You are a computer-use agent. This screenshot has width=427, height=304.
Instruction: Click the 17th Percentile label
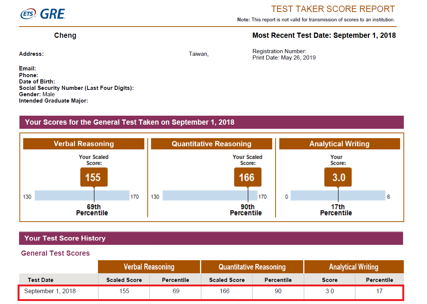[x=336, y=210]
